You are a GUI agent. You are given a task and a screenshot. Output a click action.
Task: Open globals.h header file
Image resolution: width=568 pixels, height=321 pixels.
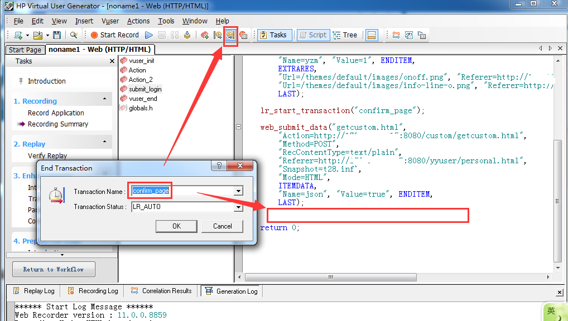[141, 108]
